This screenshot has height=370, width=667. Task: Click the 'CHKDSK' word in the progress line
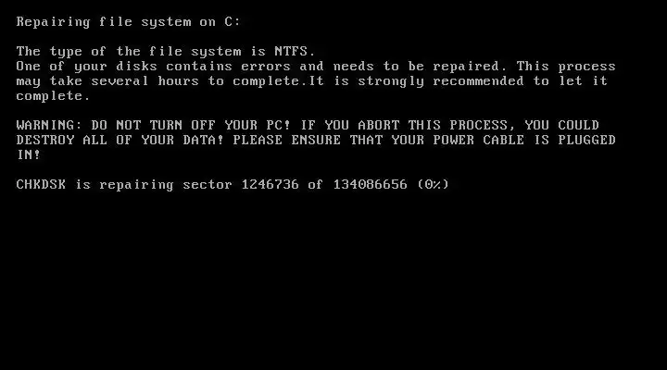point(41,184)
